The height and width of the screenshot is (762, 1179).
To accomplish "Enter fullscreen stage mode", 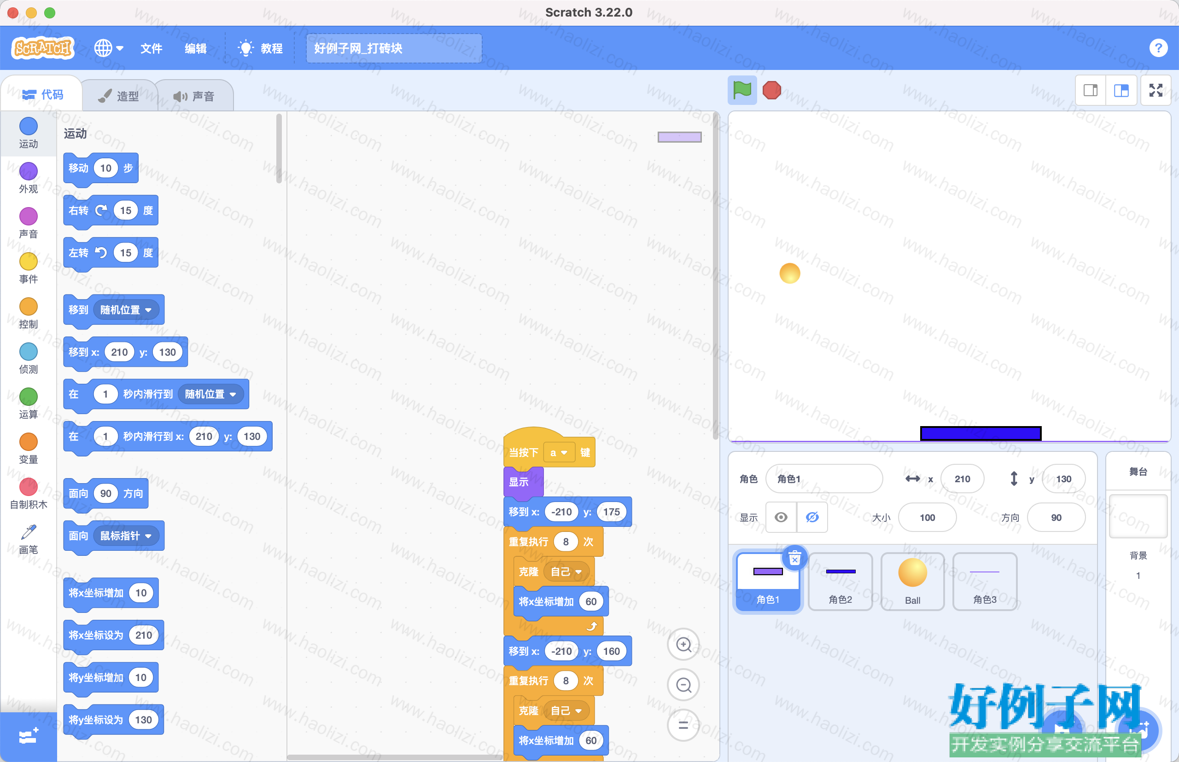I will click(x=1156, y=90).
